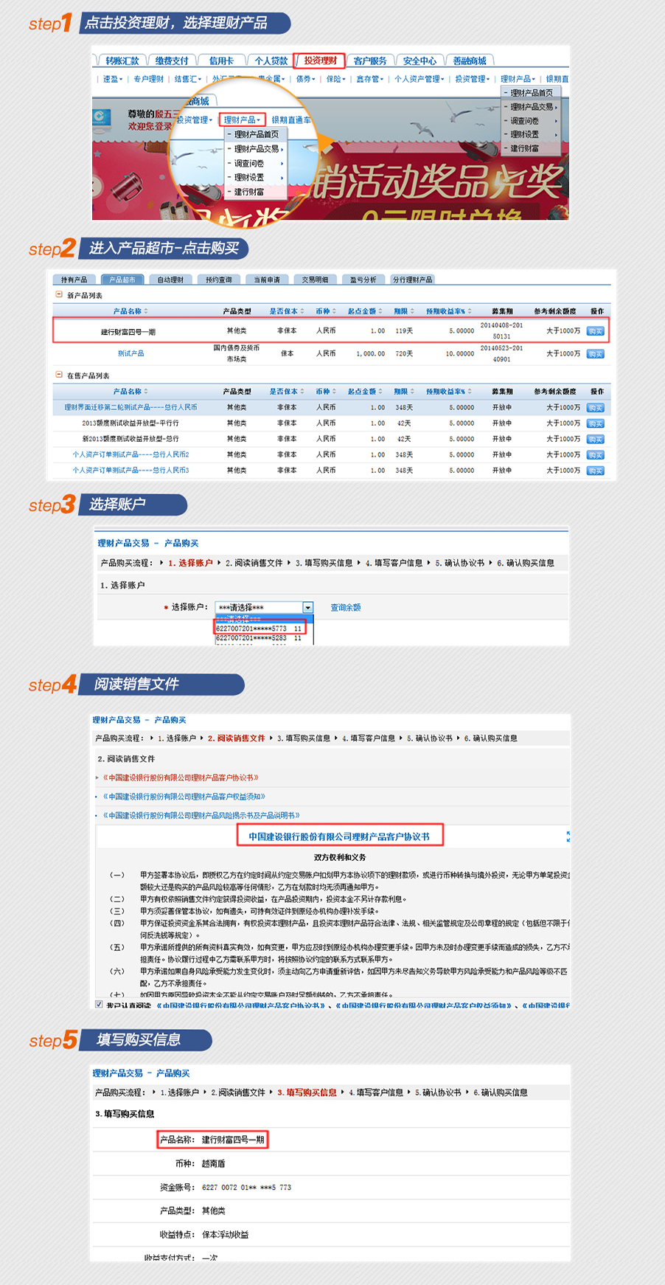Click the 6227 0072 01** ***5 773 account number
The width and height of the screenshot is (665, 1285).
click(246, 1187)
